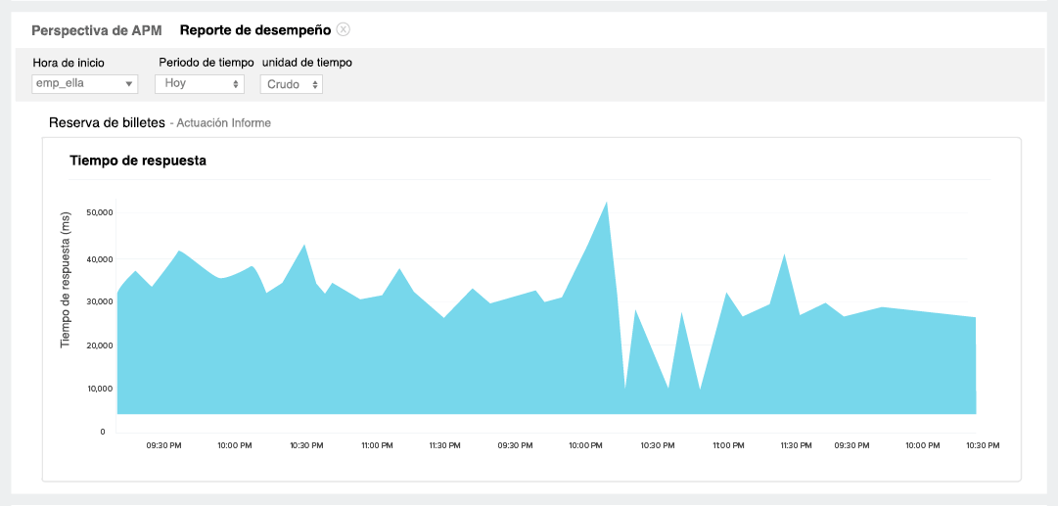The image size is (1058, 506).
Task: Click the 11:00 PM label after the first 10:30 PM
Action: [x=377, y=446]
